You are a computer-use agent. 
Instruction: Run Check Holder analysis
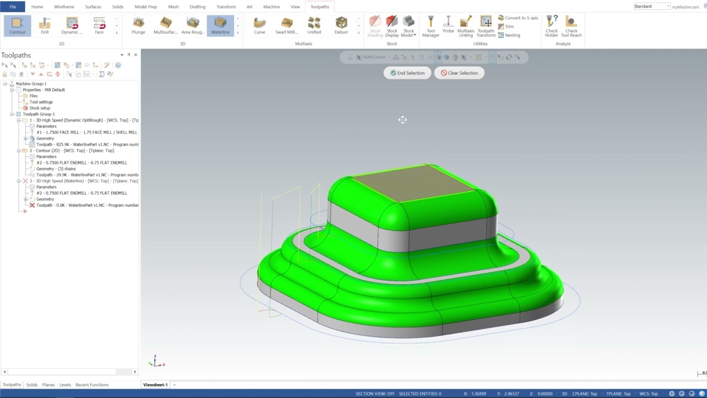551,26
